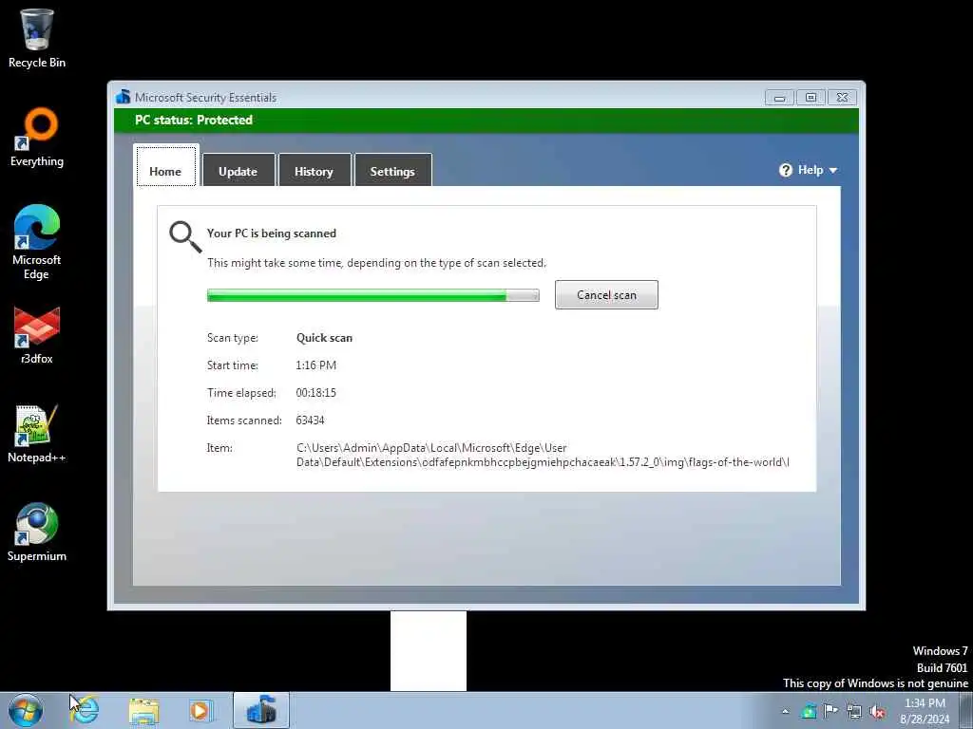The height and width of the screenshot is (729, 973).
Task: Expand the Help dropdown arrow
Action: coord(832,171)
